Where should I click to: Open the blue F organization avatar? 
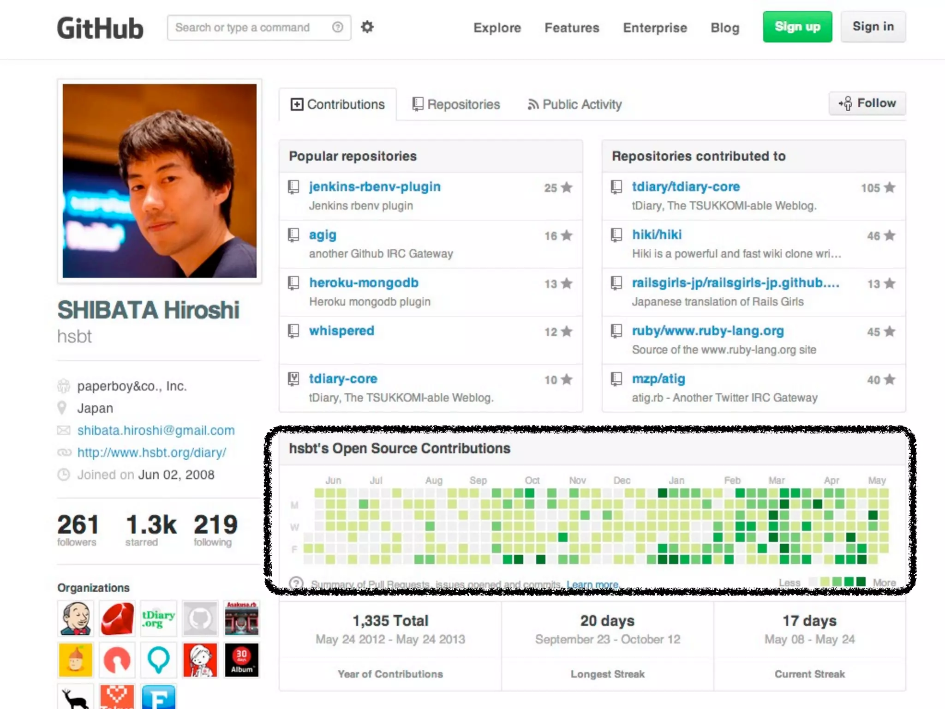click(159, 697)
